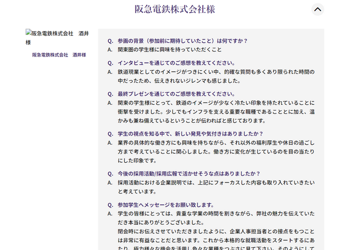This screenshot has width=357, height=250.
Task: Click answer line starting 学生の皆様にとっては、貴重な学業
Action: [216, 214]
